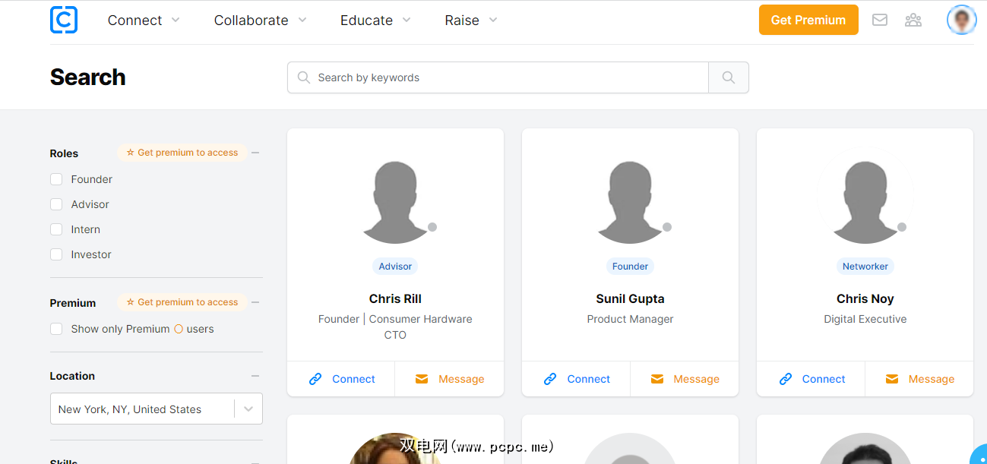Message Sunil Gupta

[684, 379]
